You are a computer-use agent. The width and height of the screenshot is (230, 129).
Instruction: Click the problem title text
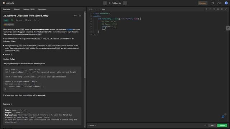pyautogui.click(x=26, y=16)
